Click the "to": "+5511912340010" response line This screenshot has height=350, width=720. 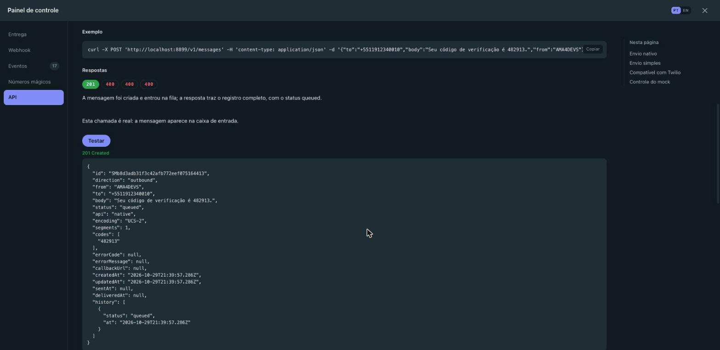point(124,194)
